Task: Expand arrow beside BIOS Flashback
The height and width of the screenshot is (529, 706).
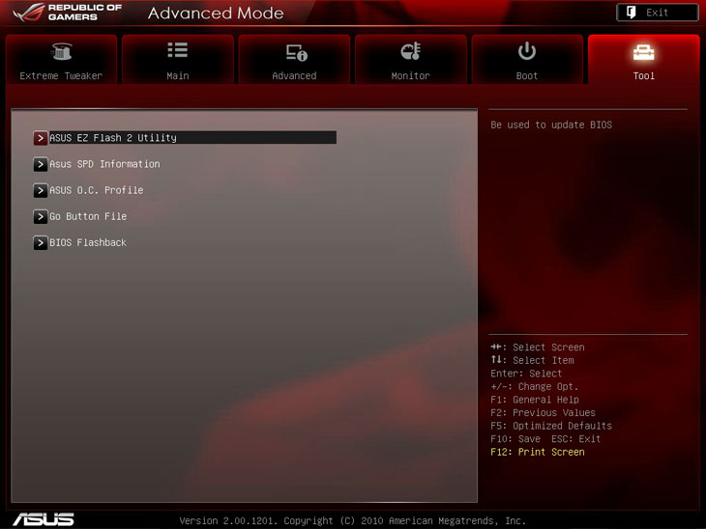Action: (41, 242)
